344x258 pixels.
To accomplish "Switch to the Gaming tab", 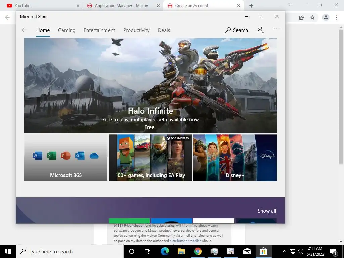I will (67, 30).
